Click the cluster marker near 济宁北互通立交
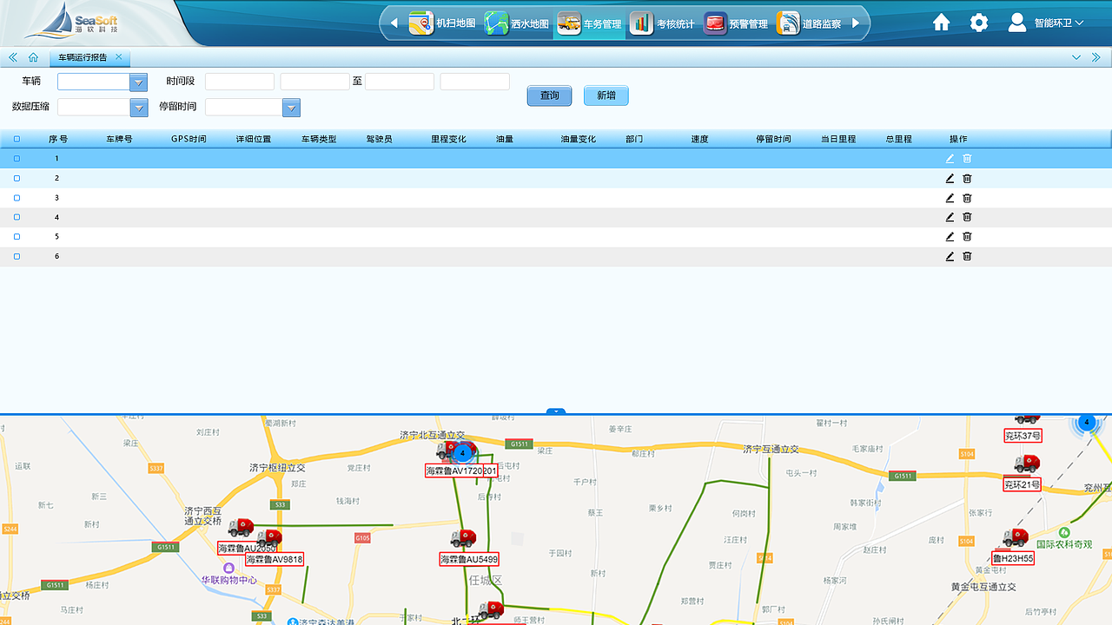Image resolution: width=1112 pixels, height=625 pixels. (x=463, y=452)
